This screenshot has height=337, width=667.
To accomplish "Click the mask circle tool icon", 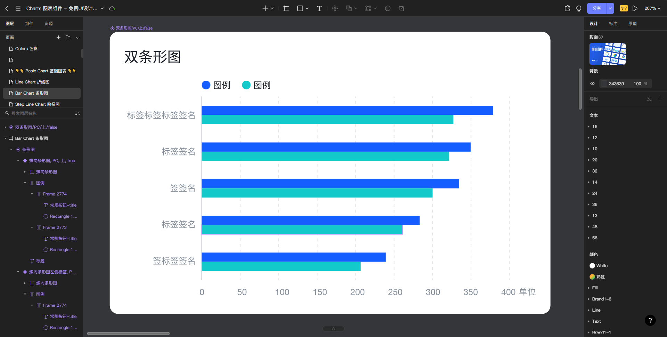I will coord(388,8).
